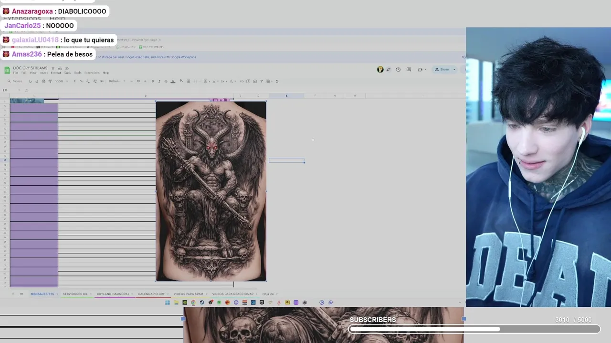Switch to the VIDEOS PARA REACCIONAR tab
Image resolution: width=611 pixels, height=343 pixels.
click(234, 294)
